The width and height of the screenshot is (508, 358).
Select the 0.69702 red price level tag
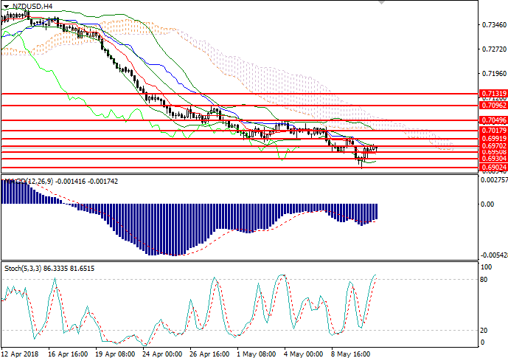click(x=493, y=145)
